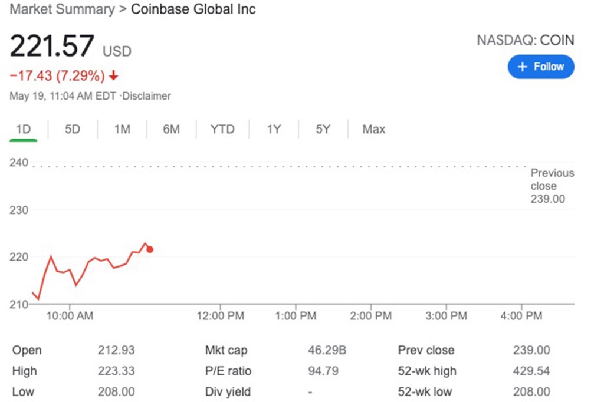Click the Coinbase Global Inc title
This screenshot has height=402, width=604.
click(x=193, y=9)
